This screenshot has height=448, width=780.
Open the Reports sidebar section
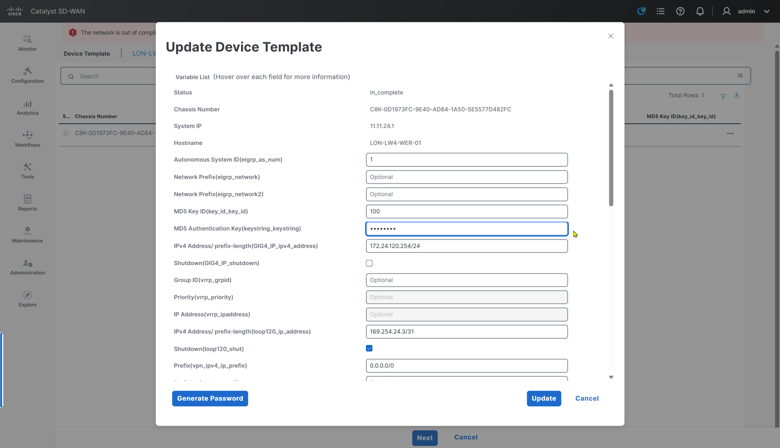pos(27,203)
